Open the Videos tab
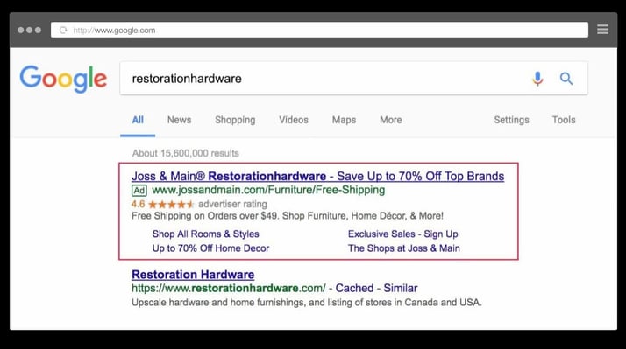 coord(294,120)
